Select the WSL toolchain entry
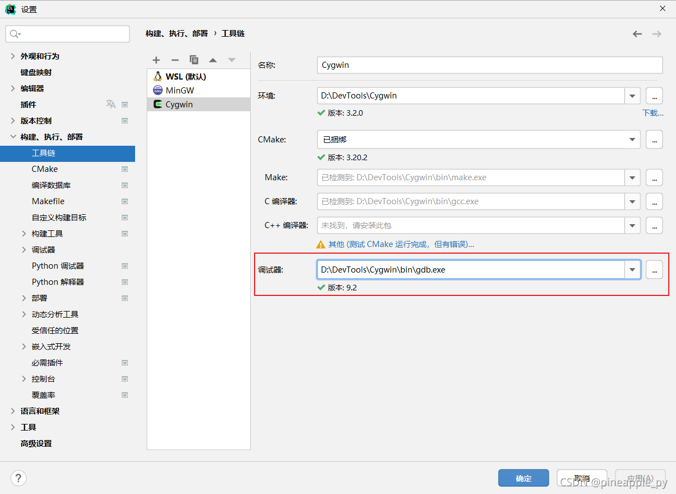 (186, 77)
